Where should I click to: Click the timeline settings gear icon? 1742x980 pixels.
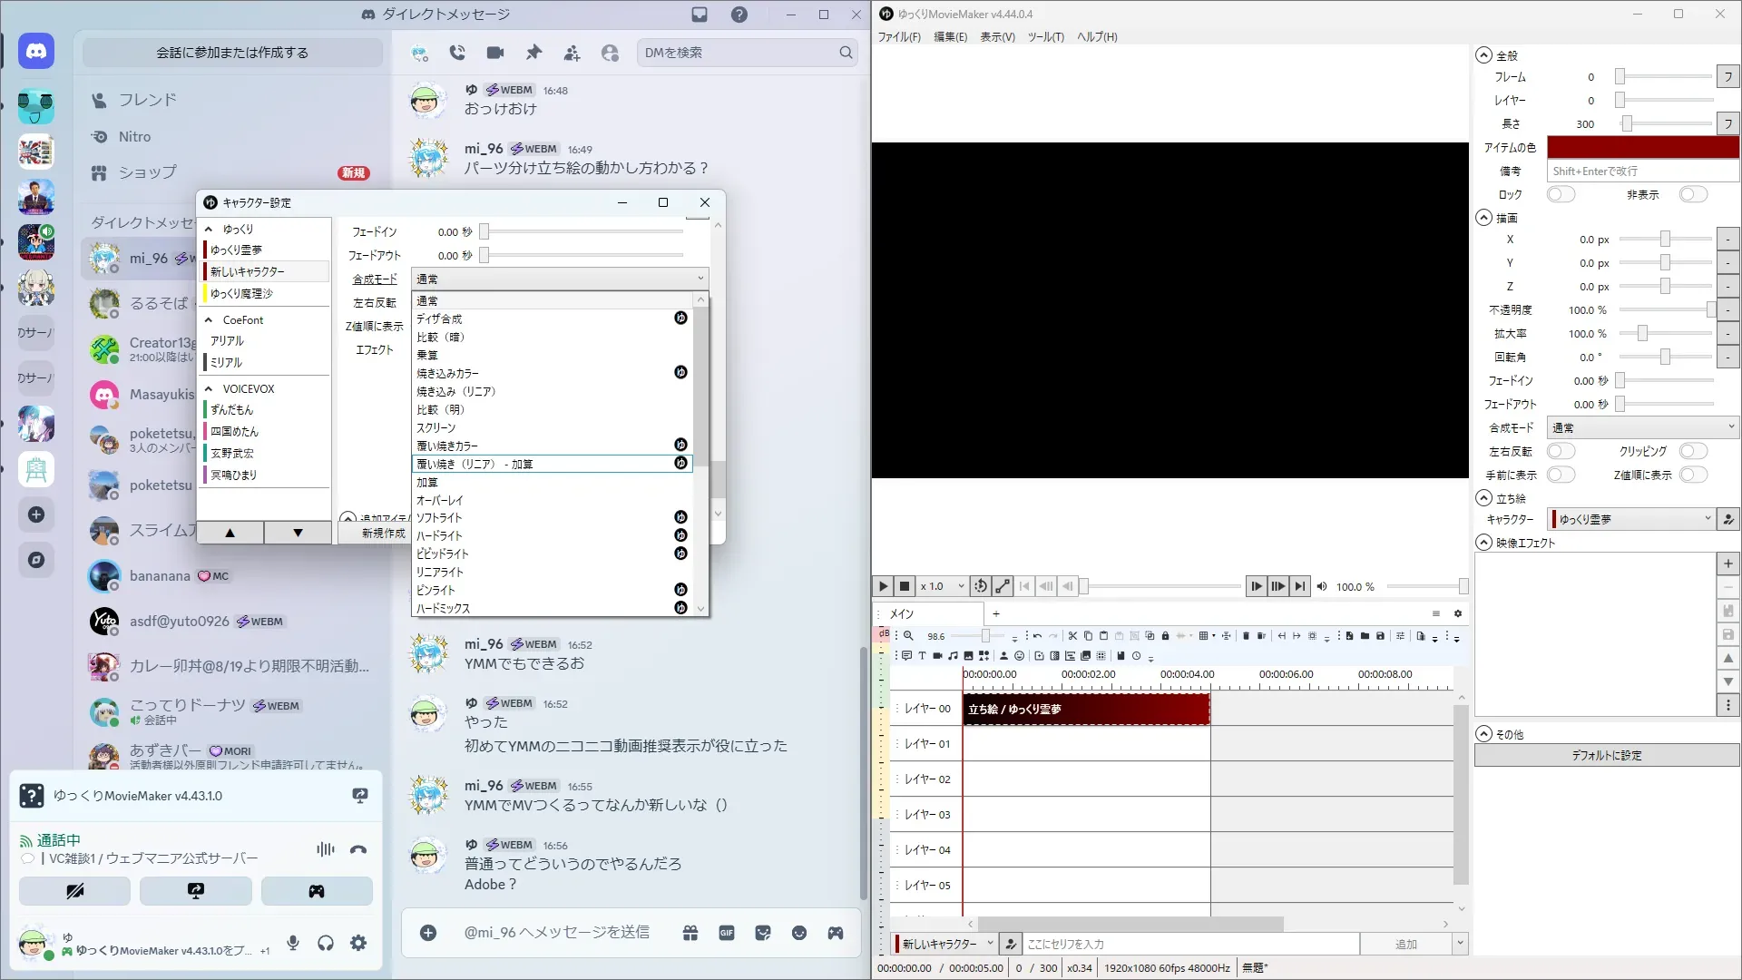(x=1458, y=613)
